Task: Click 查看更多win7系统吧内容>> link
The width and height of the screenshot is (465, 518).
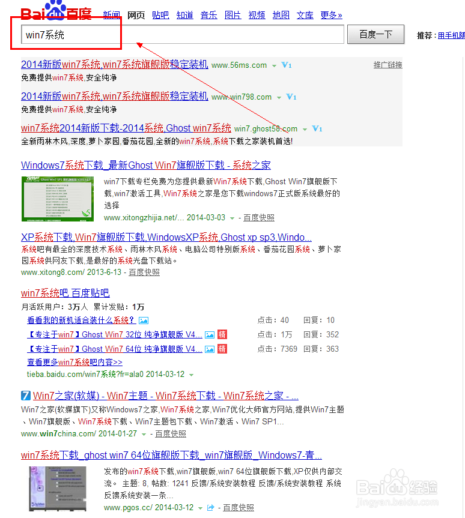Action: [74, 362]
